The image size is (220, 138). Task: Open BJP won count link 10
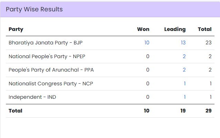(x=147, y=43)
